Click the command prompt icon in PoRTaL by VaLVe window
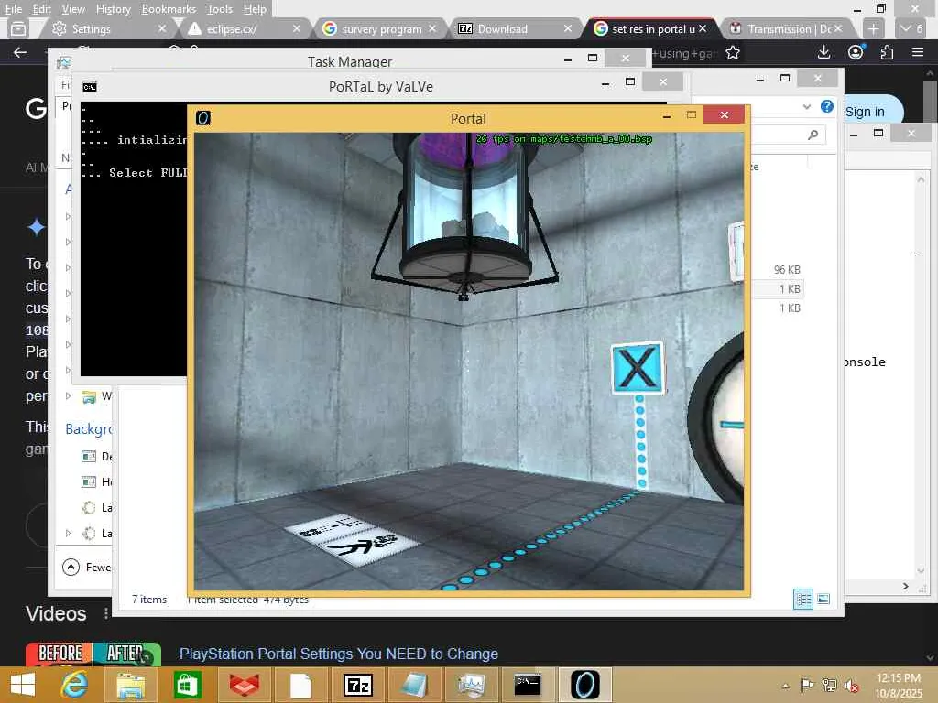The width and height of the screenshot is (938, 703). pyautogui.click(x=90, y=87)
